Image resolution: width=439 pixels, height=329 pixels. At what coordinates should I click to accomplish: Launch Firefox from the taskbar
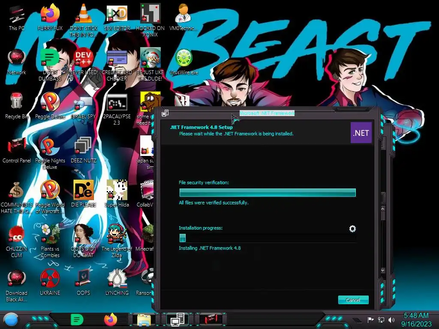(x=111, y=320)
